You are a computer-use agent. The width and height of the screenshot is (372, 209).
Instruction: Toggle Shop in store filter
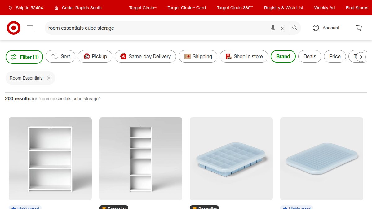(x=244, y=56)
